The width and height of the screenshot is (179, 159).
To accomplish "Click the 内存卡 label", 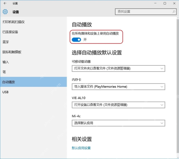I will pos(77,80).
